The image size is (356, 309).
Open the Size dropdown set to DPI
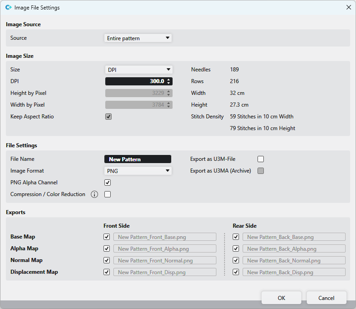139,70
